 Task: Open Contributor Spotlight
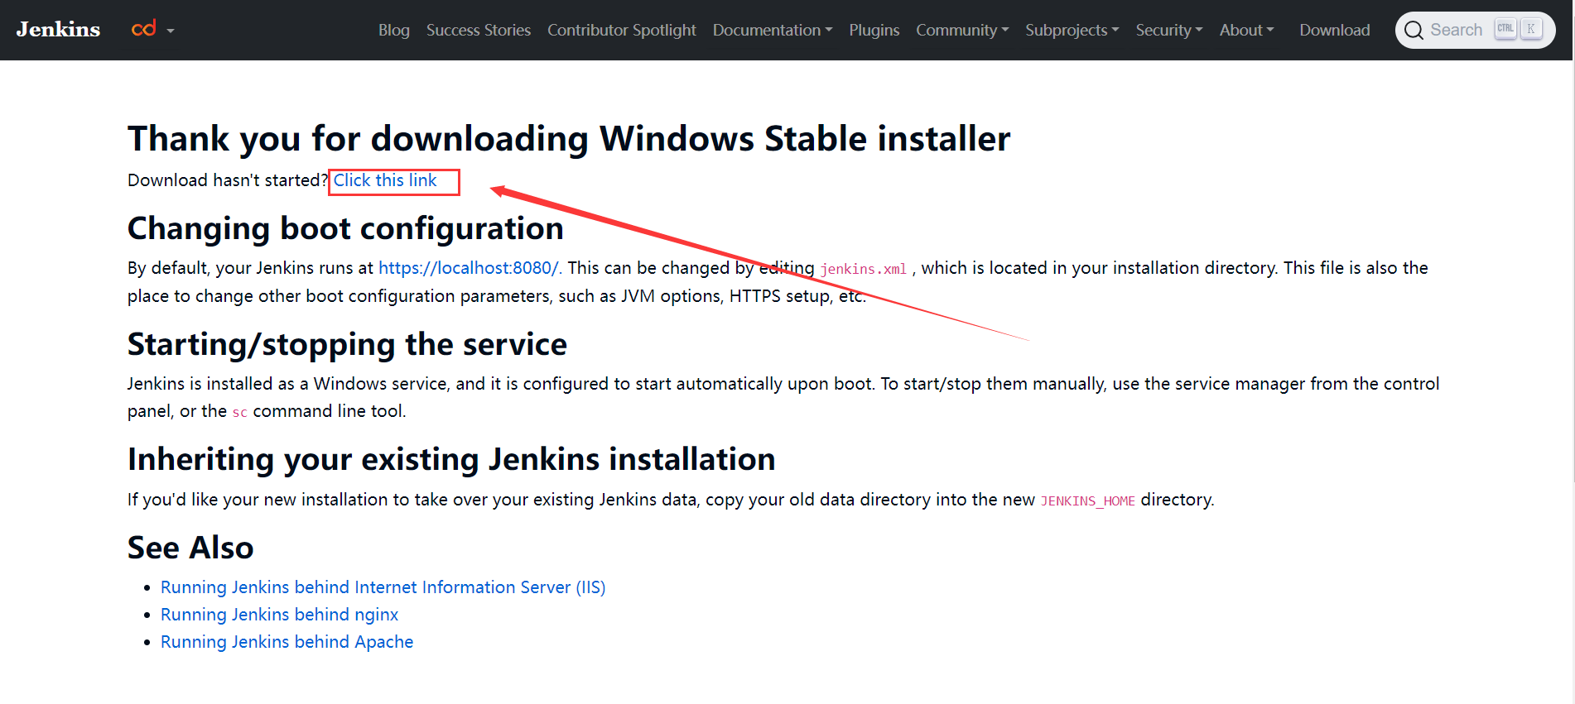[622, 30]
